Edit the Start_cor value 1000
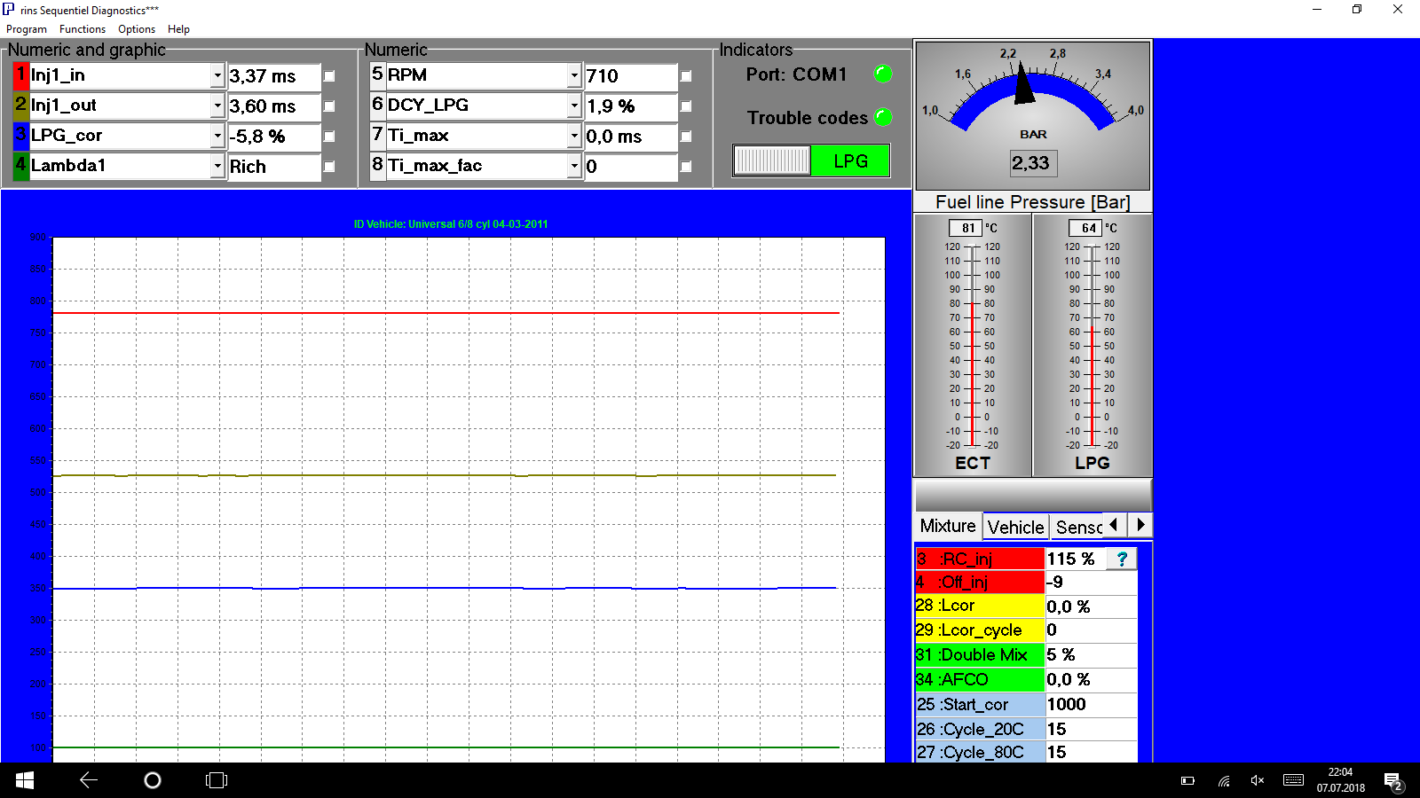This screenshot has height=798, width=1420. [1091, 705]
